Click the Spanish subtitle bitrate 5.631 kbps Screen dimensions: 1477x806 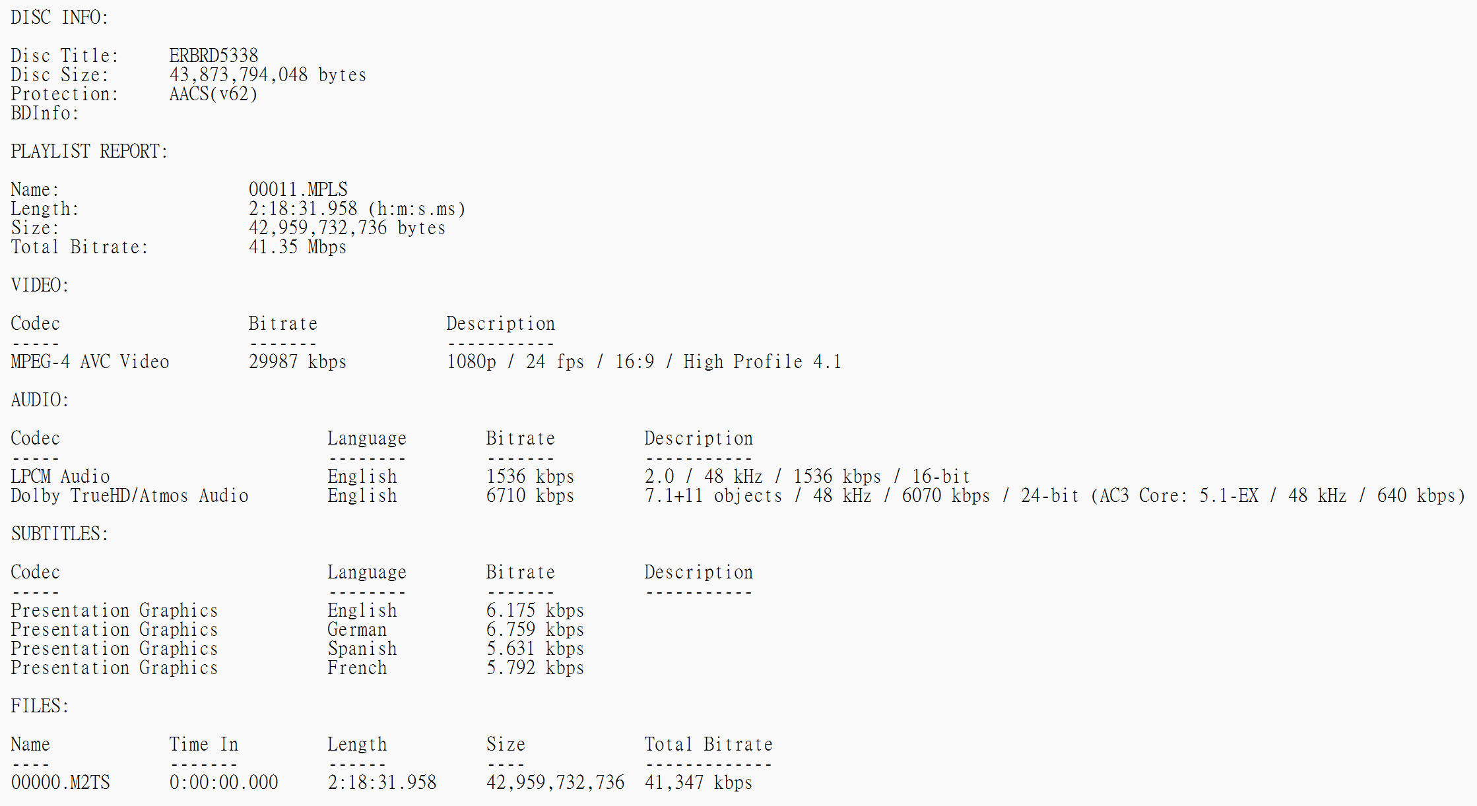pyautogui.click(x=535, y=648)
